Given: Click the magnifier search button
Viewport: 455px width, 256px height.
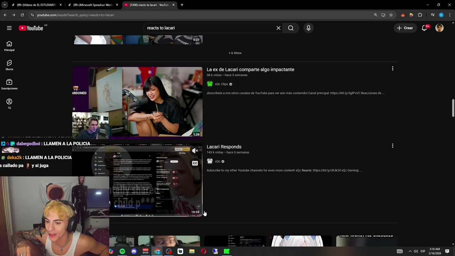Looking at the screenshot, I should (x=291, y=28).
